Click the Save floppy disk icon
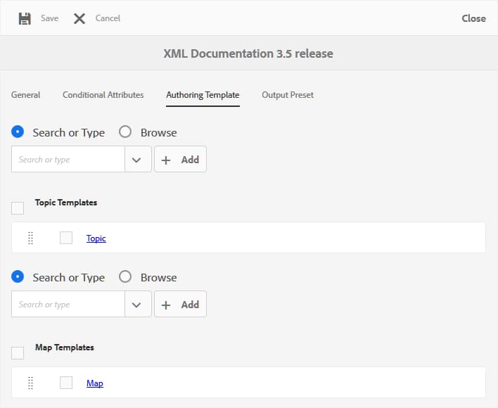This screenshot has height=408, width=498. 25,18
